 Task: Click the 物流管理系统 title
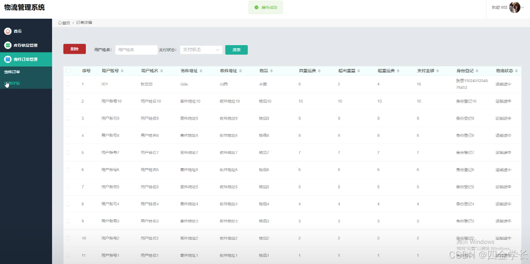point(24,7)
